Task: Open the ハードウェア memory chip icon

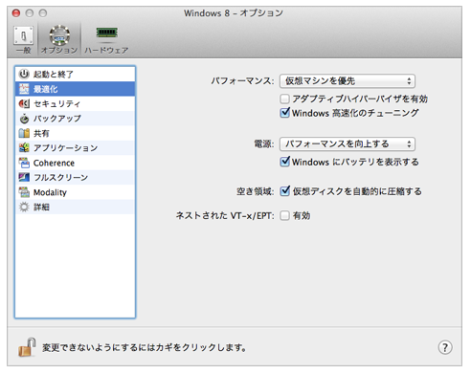Action: click(107, 33)
